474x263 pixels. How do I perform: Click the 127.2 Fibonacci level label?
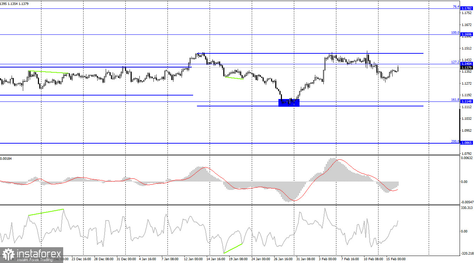455,62
